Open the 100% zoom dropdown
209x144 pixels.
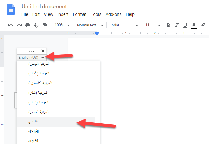coord(62,25)
